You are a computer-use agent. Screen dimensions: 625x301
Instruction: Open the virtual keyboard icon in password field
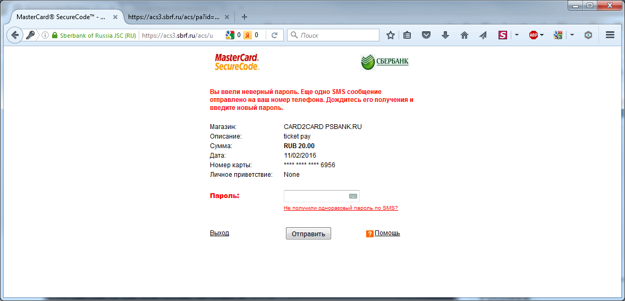pyautogui.click(x=353, y=196)
